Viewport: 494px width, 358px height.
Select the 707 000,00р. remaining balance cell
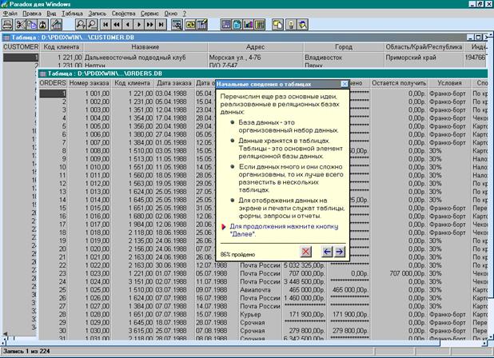[399, 273]
